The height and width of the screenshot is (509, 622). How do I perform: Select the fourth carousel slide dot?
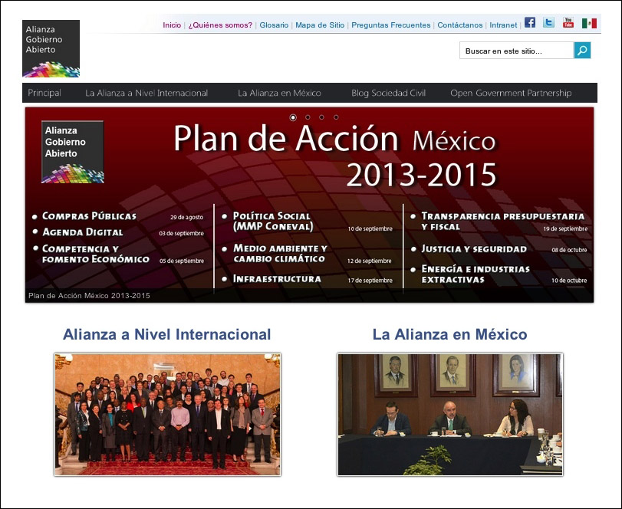click(x=336, y=117)
